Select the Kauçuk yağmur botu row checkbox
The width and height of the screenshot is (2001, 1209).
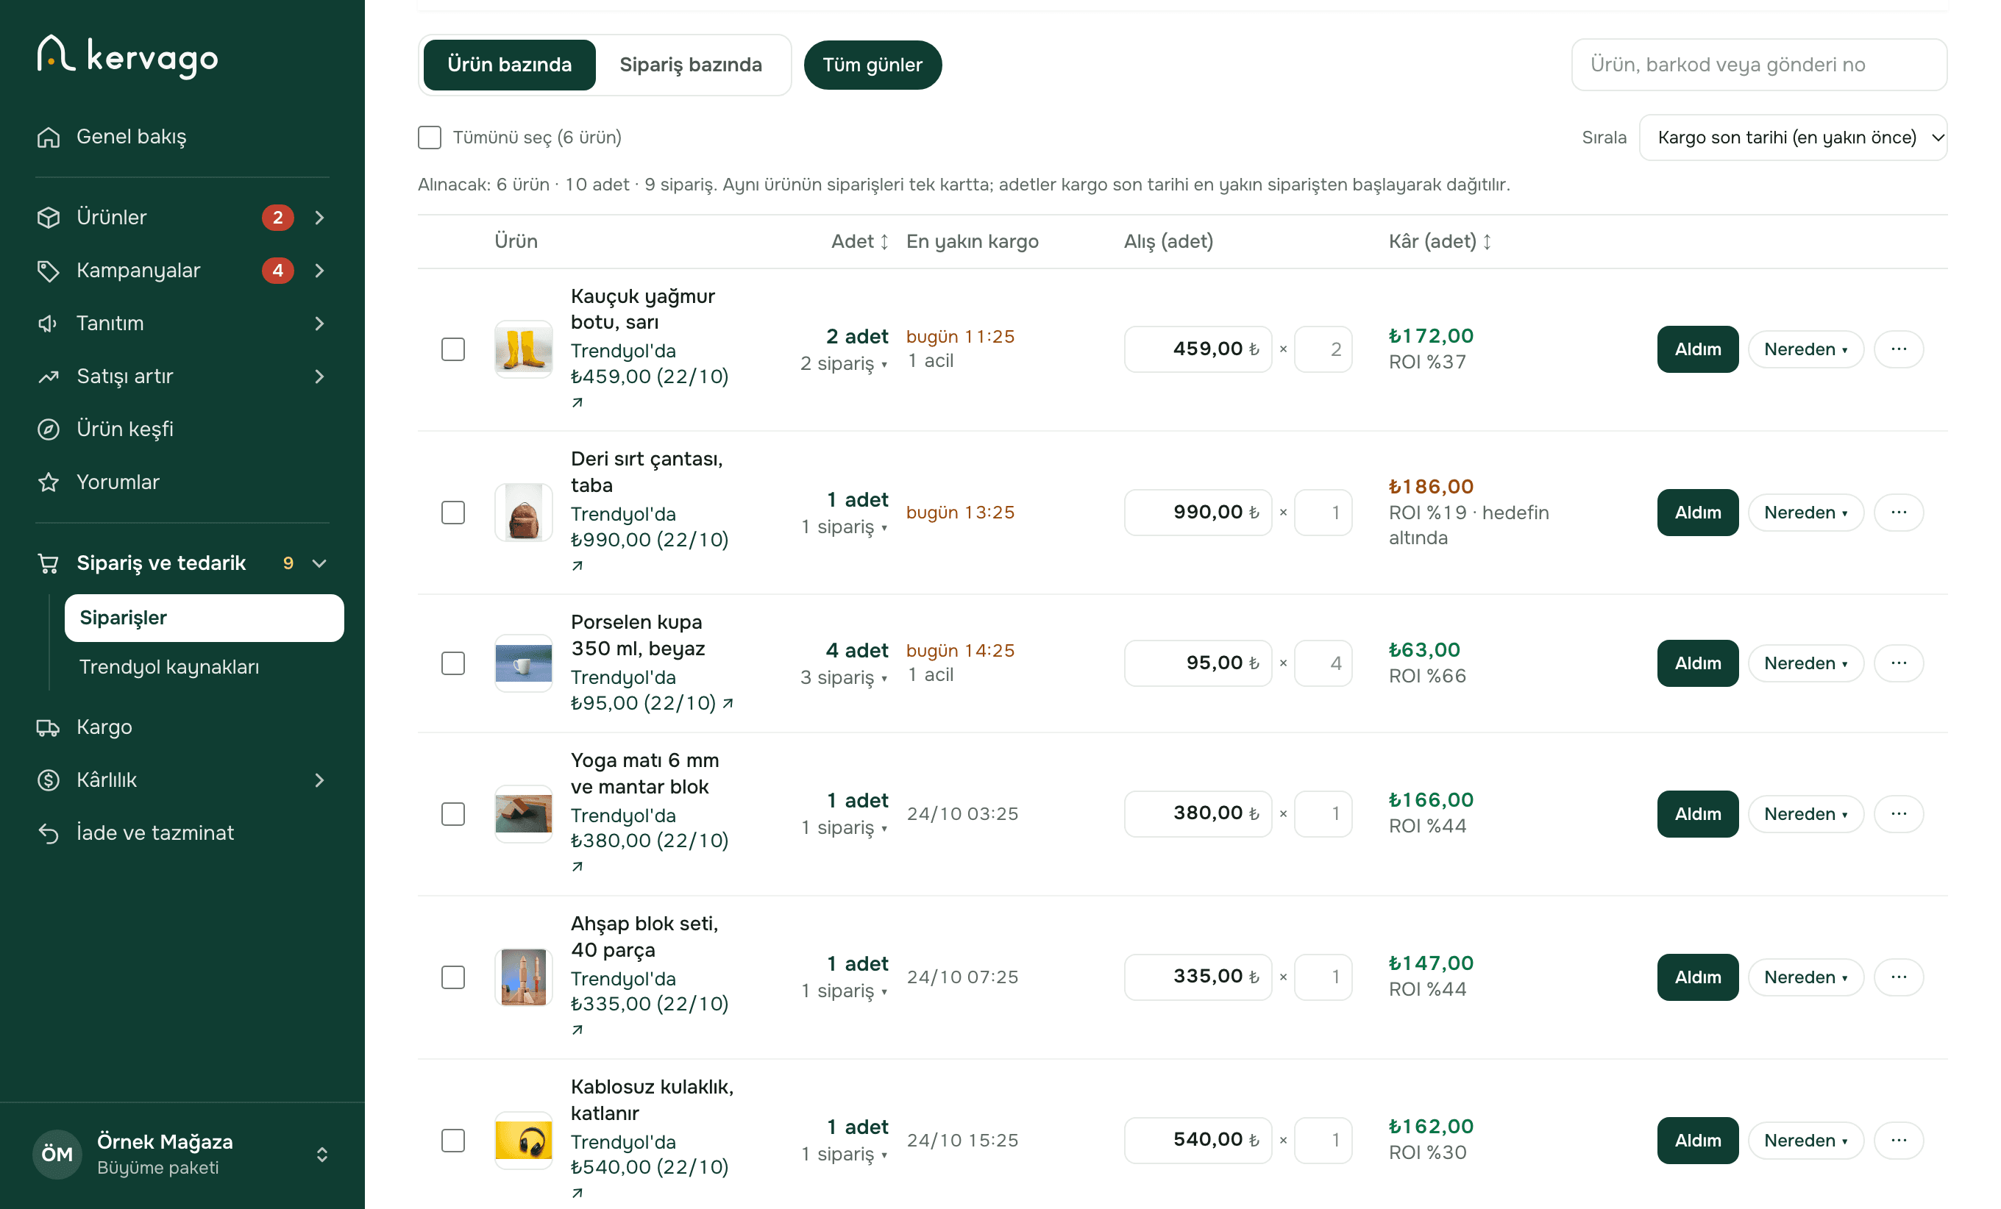tap(453, 349)
